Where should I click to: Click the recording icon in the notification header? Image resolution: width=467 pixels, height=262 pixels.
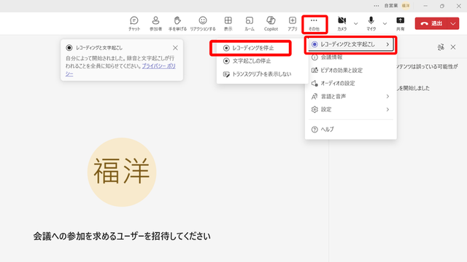(x=69, y=48)
